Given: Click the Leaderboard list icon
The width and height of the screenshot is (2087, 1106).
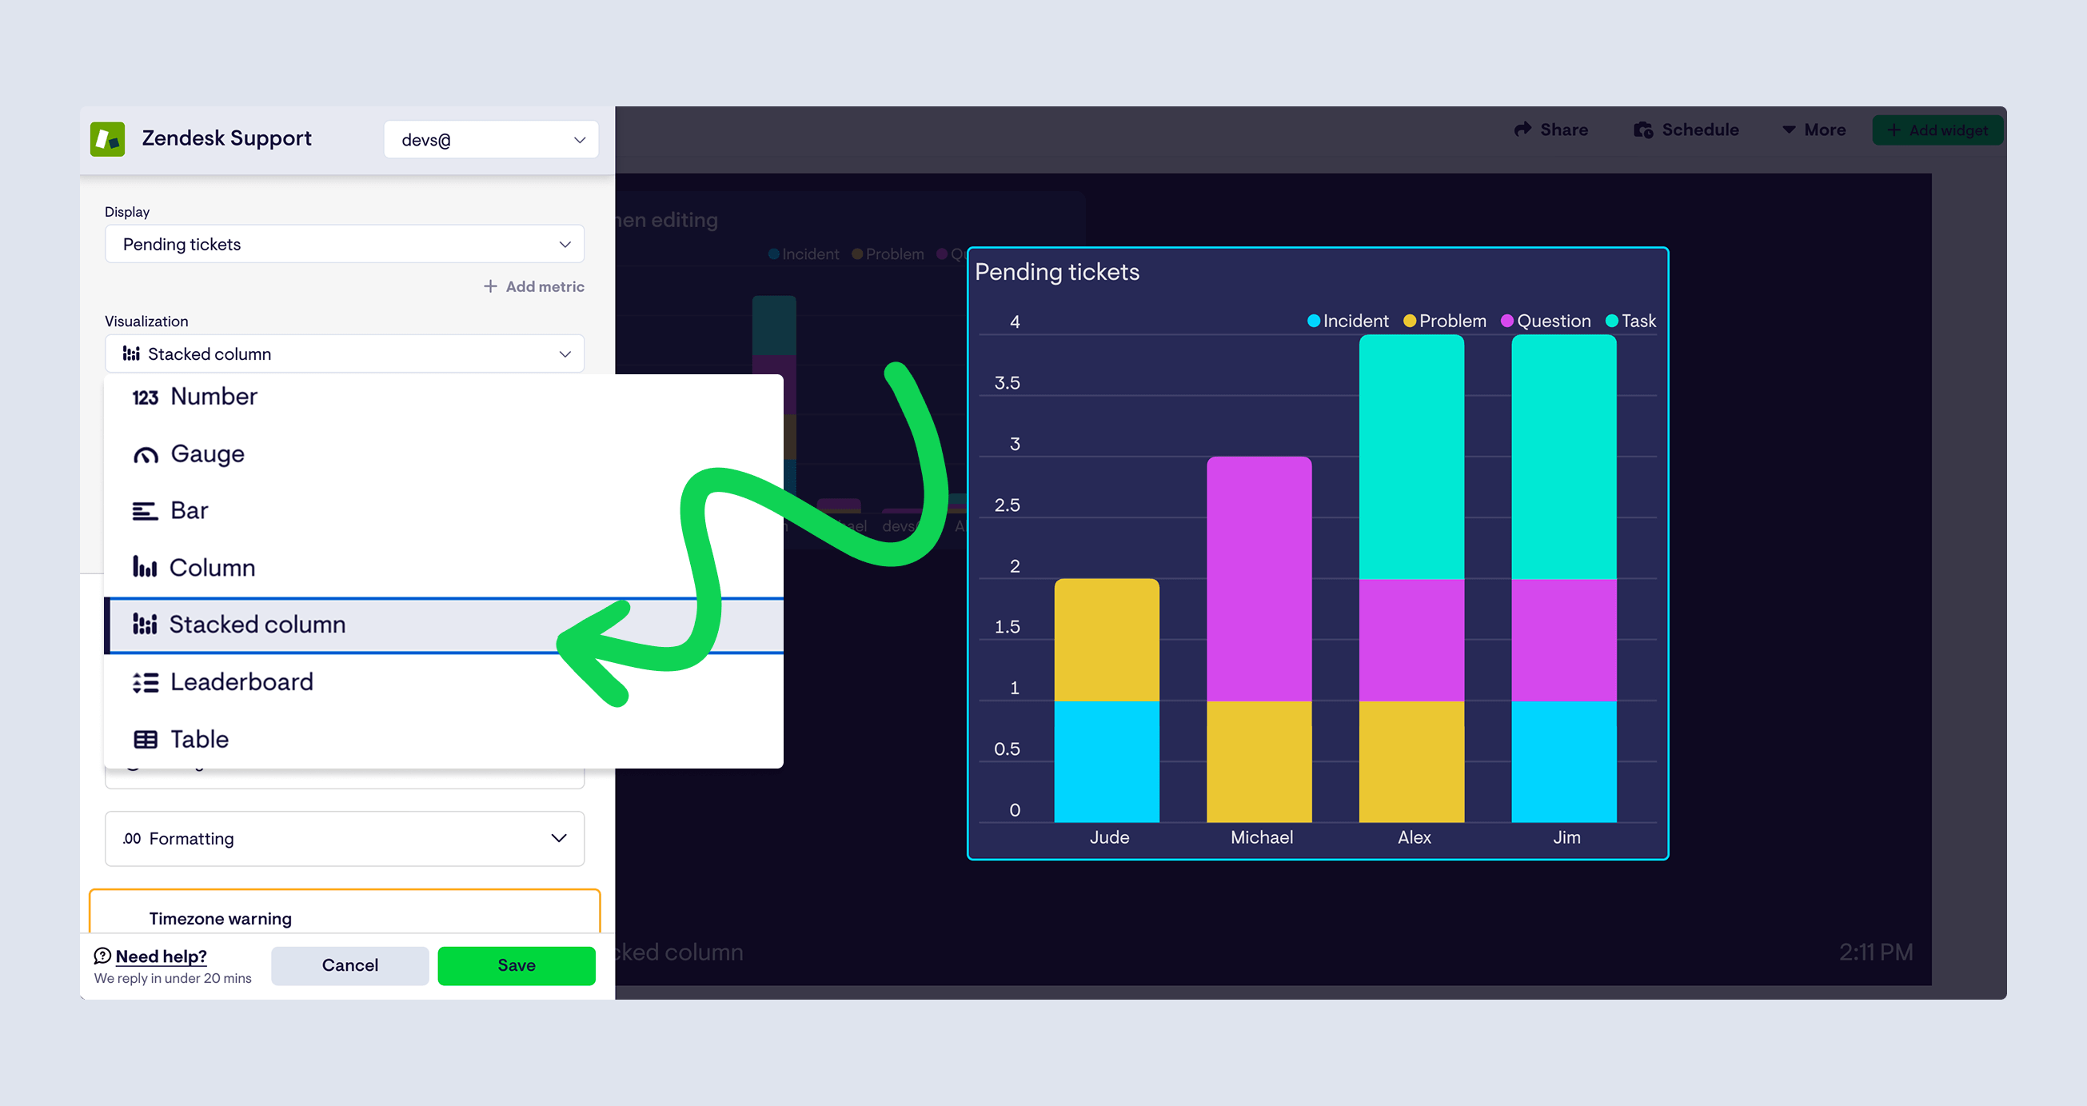Looking at the screenshot, I should 145,682.
